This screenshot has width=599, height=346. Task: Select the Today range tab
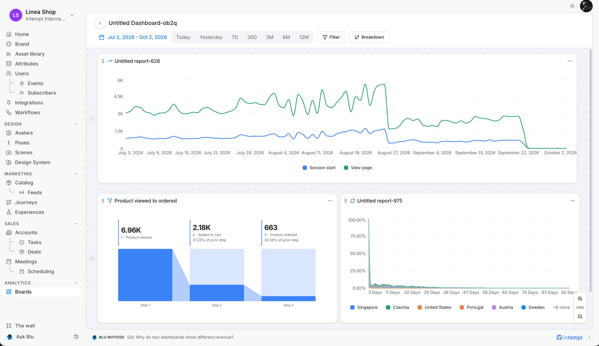pyautogui.click(x=183, y=37)
